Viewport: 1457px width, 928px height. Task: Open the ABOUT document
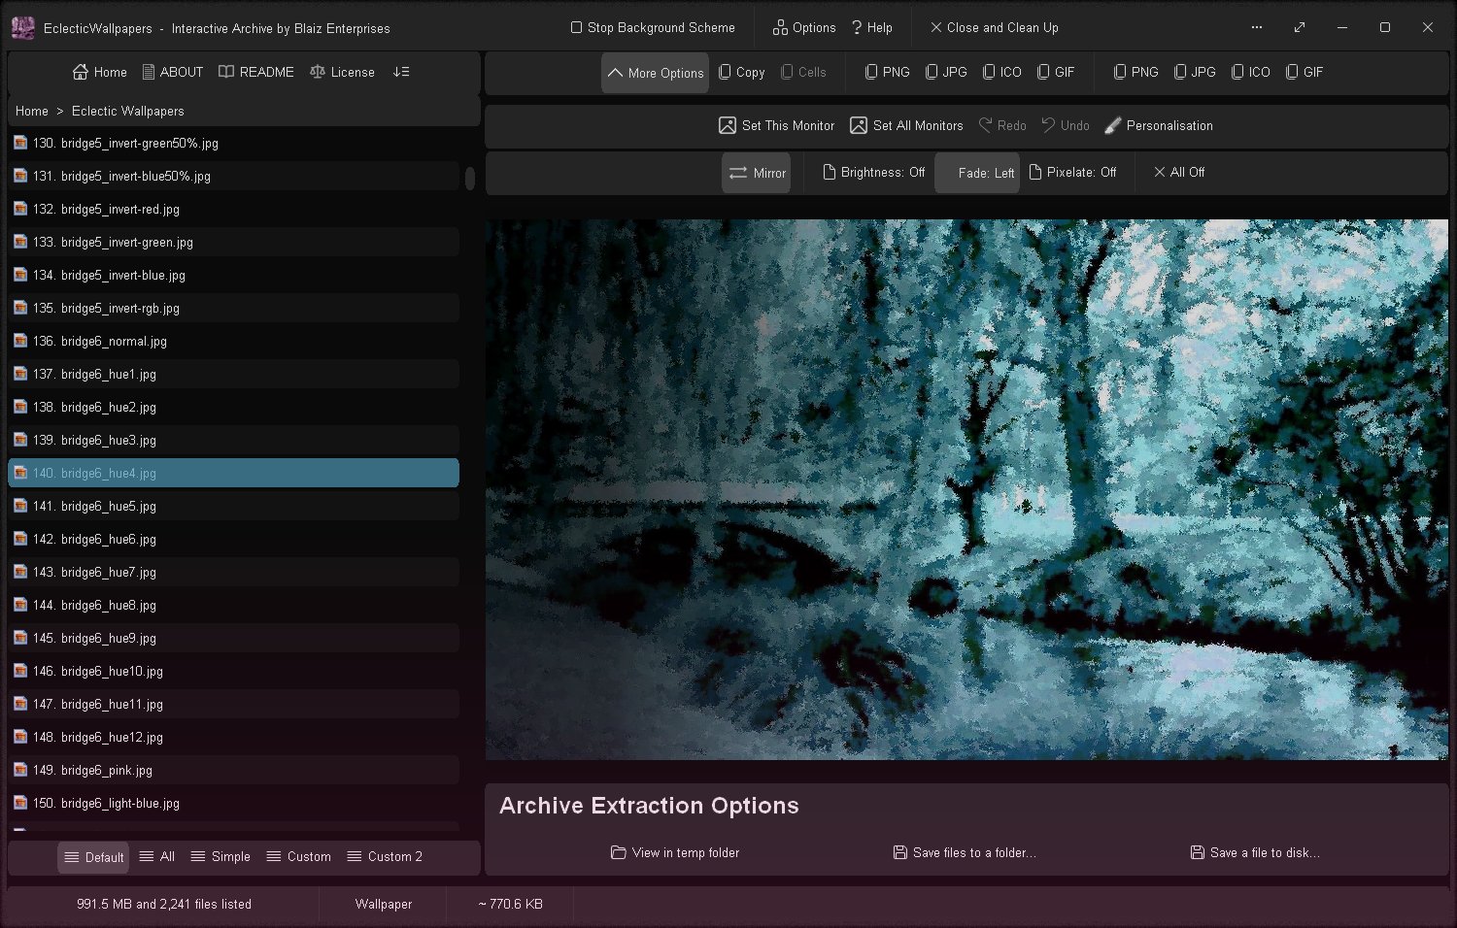click(172, 72)
